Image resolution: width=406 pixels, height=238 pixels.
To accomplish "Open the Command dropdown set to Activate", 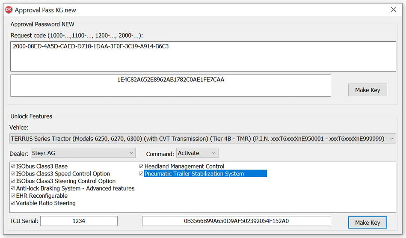I will point(197,153).
